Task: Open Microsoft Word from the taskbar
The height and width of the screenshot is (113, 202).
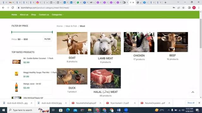Action: (119, 110)
